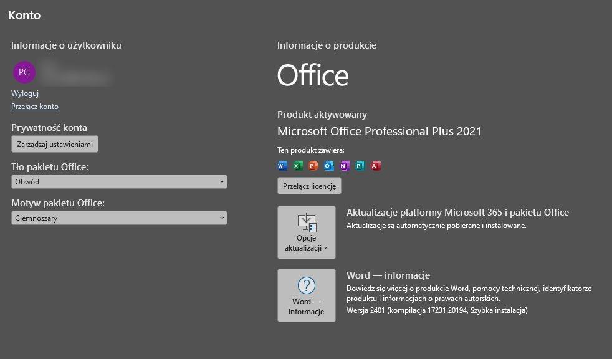Click the Ten produkt zawiera label
Viewport: 612px width, 359px height.
click(311, 150)
